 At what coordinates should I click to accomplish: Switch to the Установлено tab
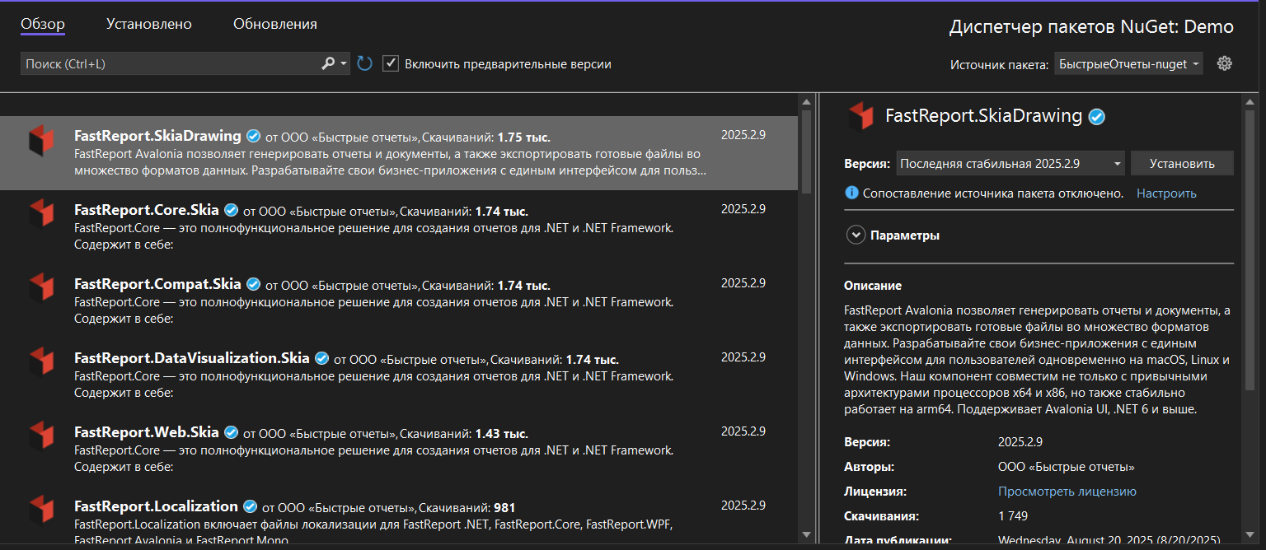(149, 24)
